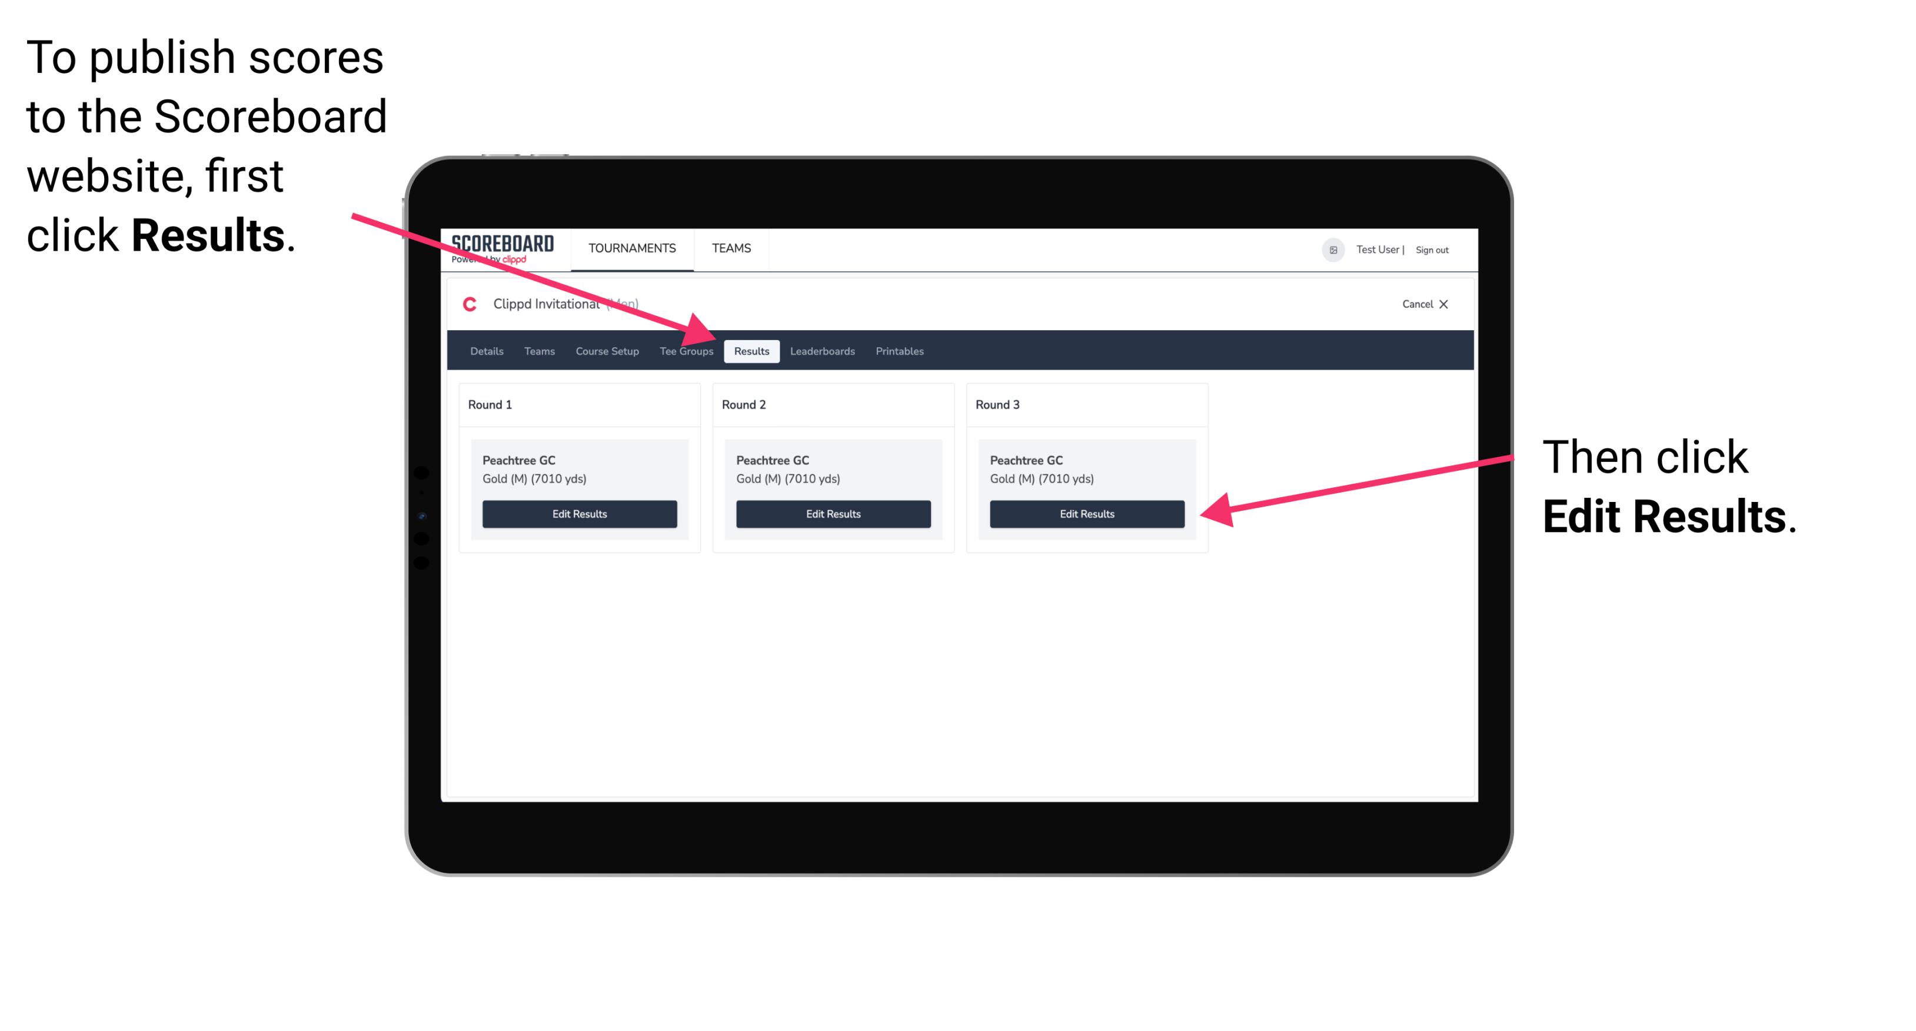Click the Cancel X icon

tap(1435, 304)
